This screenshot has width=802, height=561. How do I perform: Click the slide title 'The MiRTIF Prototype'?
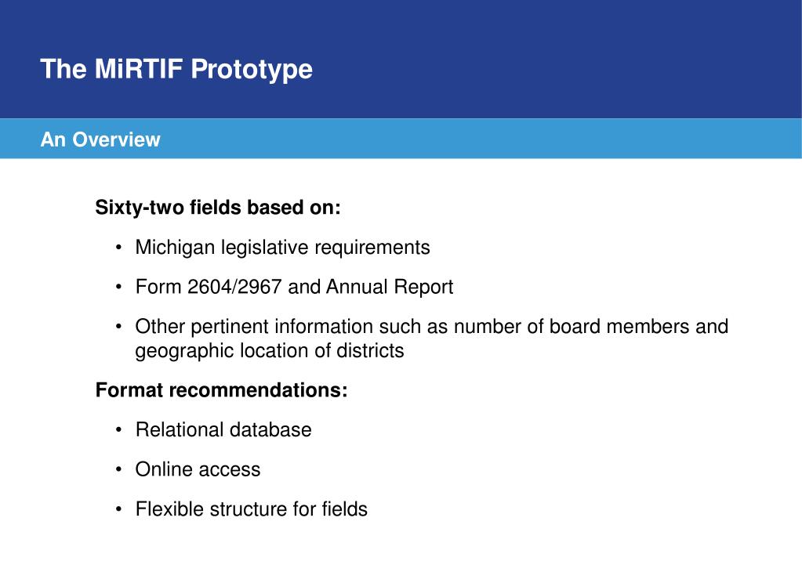click(176, 69)
